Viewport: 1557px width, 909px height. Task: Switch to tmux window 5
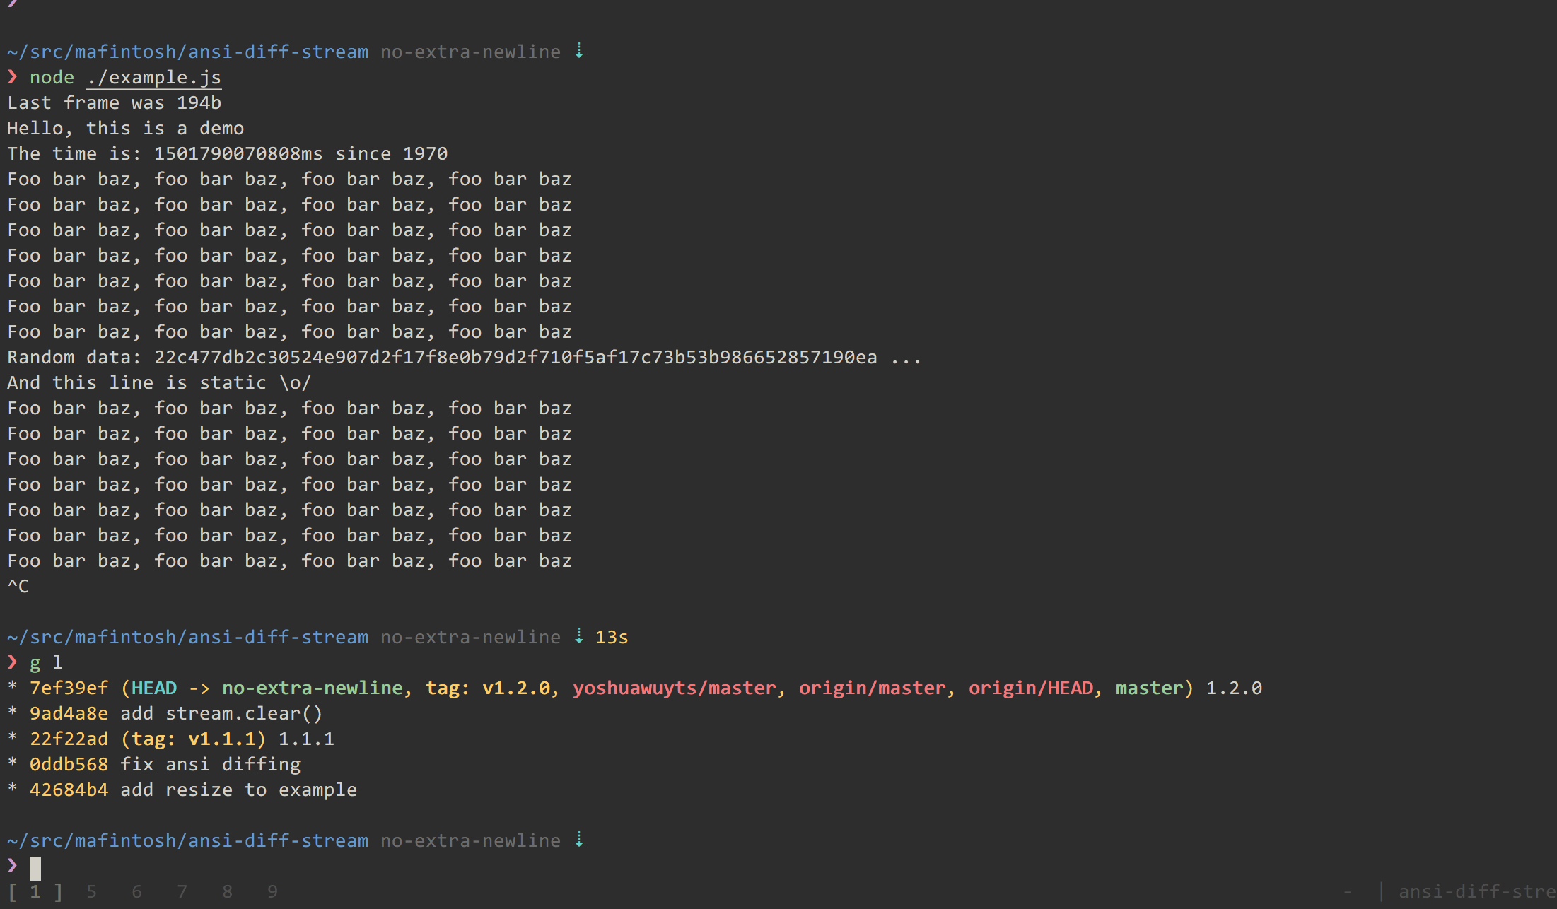(91, 891)
